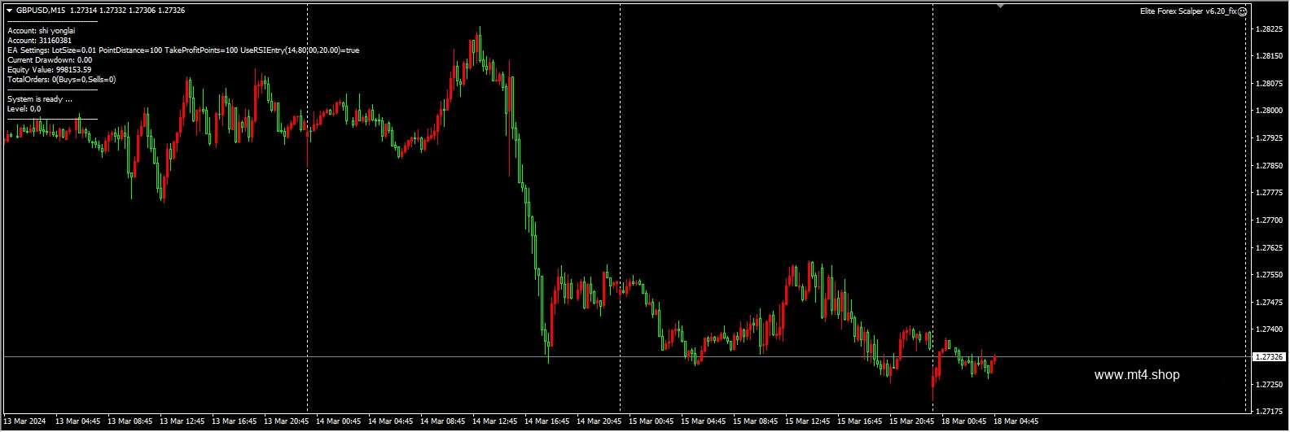1290x432 pixels.
Task: Click the current price tag 1.27326
Action: (x=1269, y=357)
